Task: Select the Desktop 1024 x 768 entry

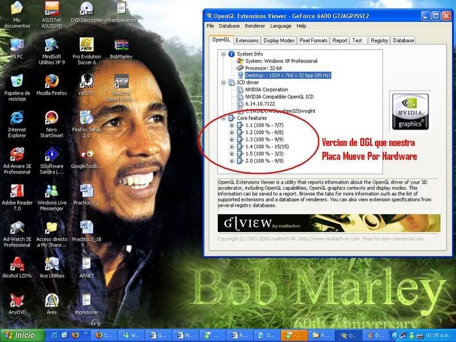Action: [287, 75]
